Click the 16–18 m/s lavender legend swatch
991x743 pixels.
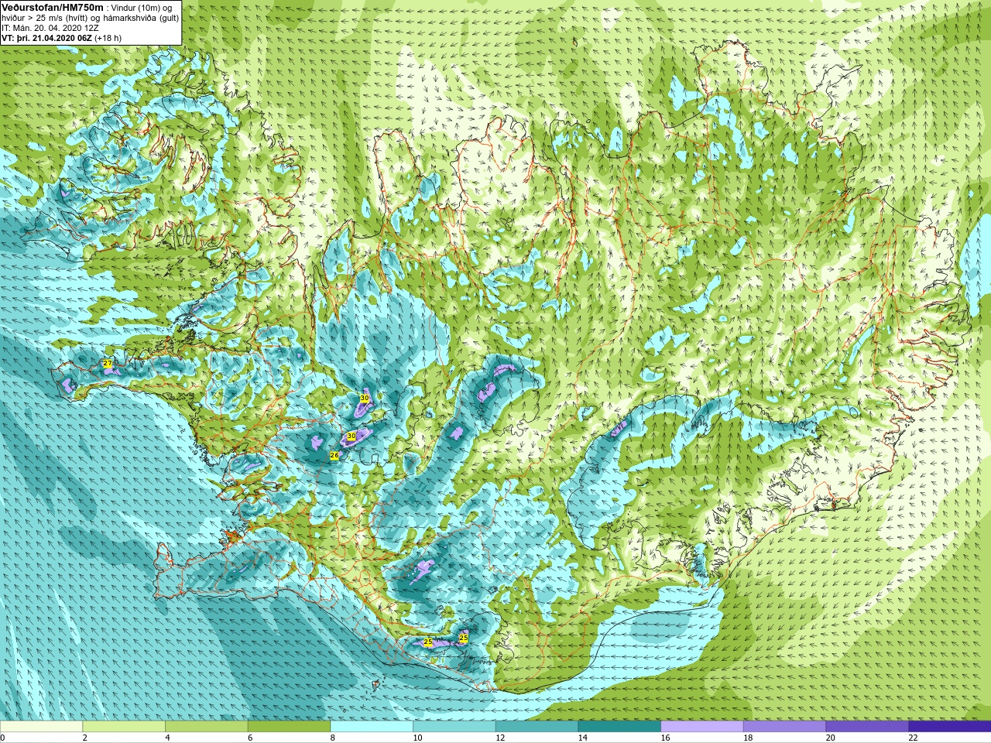click(x=702, y=727)
